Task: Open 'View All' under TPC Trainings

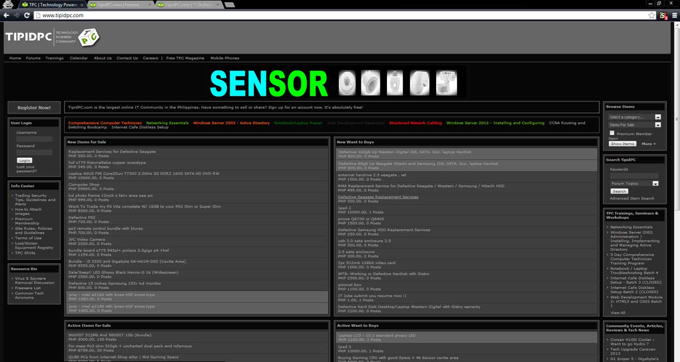Action: 618,313
